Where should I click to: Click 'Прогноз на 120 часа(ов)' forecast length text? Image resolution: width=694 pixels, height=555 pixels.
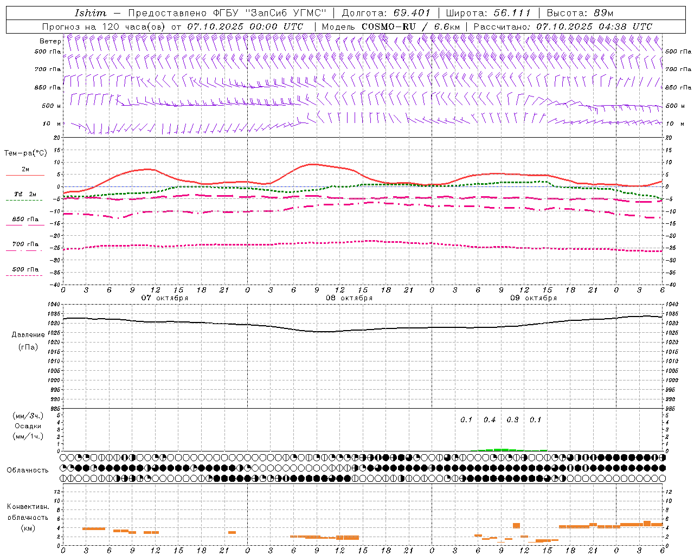[x=104, y=27]
